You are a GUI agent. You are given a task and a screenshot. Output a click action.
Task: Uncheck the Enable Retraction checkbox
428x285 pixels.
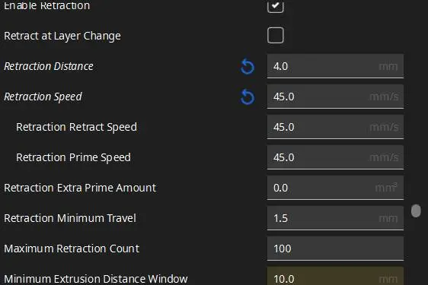276,5
